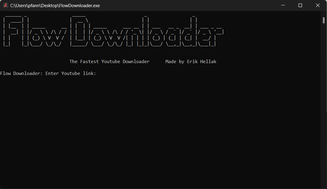The height and width of the screenshot is (189, 327).
Task: Click the 'Made by Erik Hellak' text
Action: point(191,62)
